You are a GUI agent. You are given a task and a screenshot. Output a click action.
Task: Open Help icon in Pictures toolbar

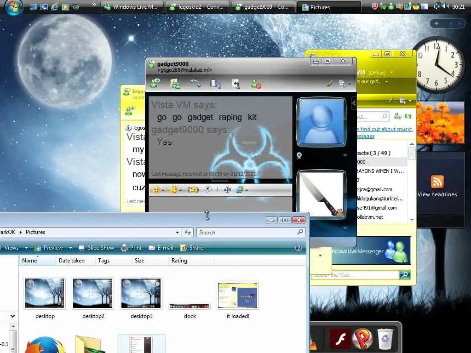pos(298,248)
